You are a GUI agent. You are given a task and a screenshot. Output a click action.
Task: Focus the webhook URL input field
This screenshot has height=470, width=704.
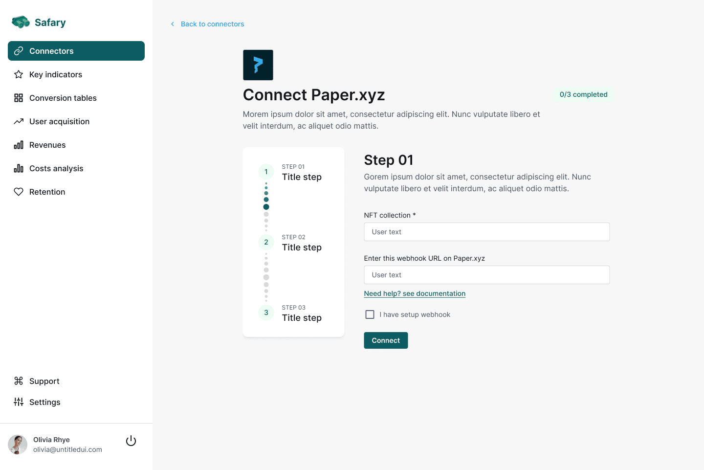487,275
